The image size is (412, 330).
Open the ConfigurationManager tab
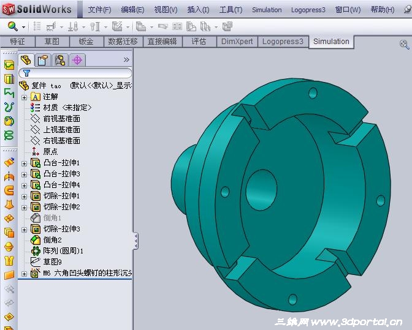pos(60,60)
